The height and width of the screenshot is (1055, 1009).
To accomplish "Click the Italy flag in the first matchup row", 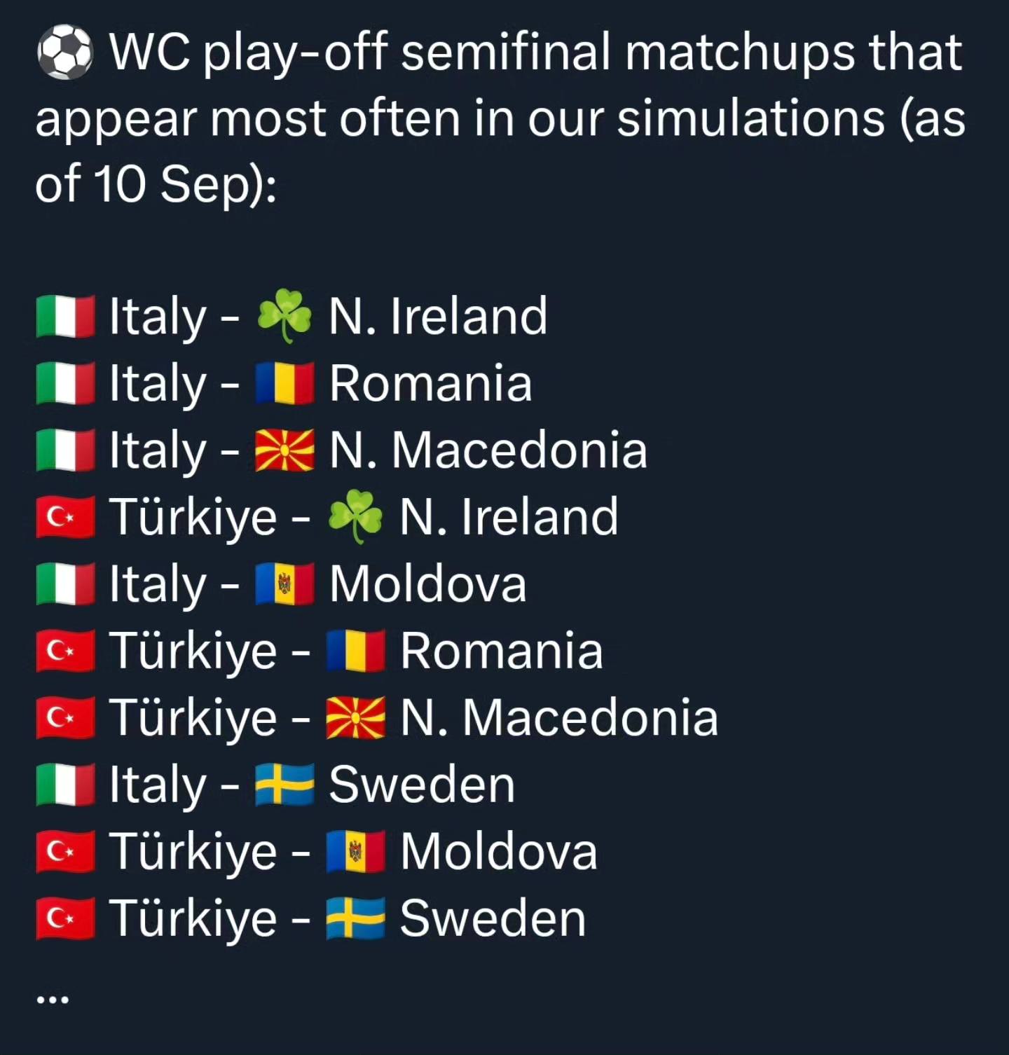I will point(65,317).
